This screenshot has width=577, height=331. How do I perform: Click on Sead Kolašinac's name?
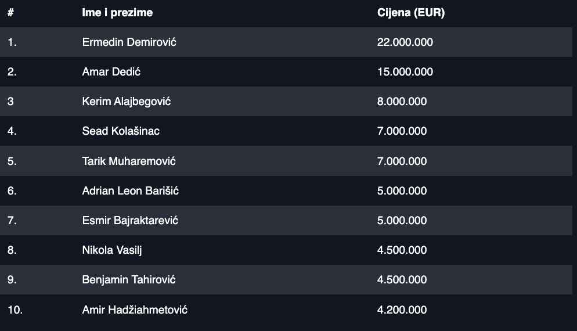tap(121, 131)
